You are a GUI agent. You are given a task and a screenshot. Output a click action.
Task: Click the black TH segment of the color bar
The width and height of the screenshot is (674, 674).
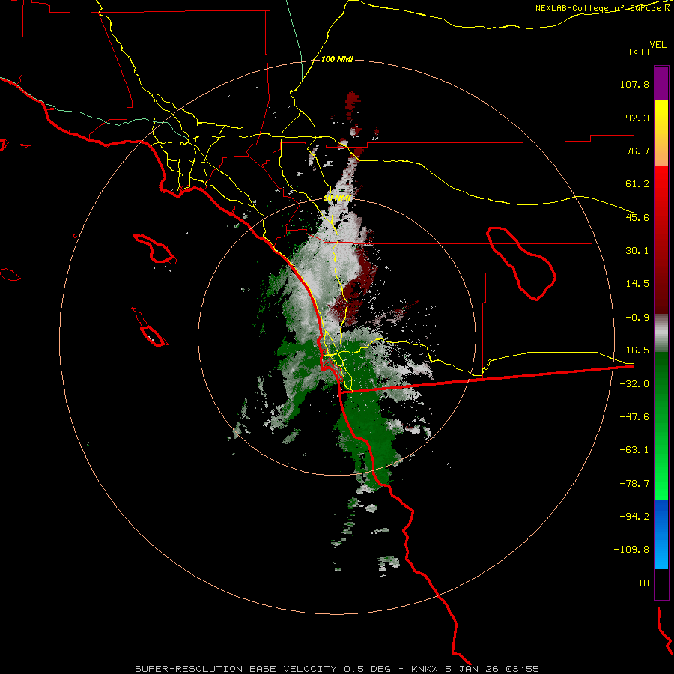pyautogui.click(x=661, y=583)
